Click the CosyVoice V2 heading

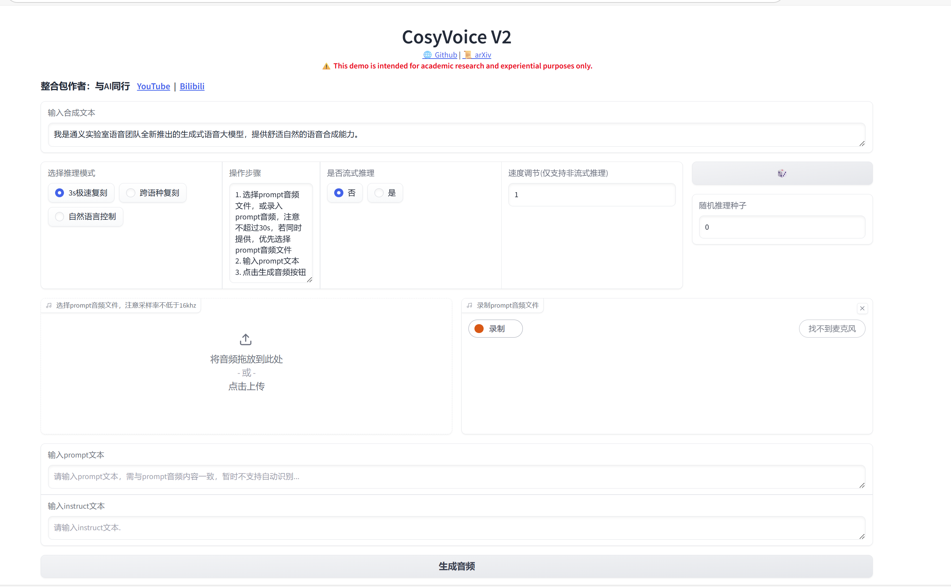(x=456, y=37)
